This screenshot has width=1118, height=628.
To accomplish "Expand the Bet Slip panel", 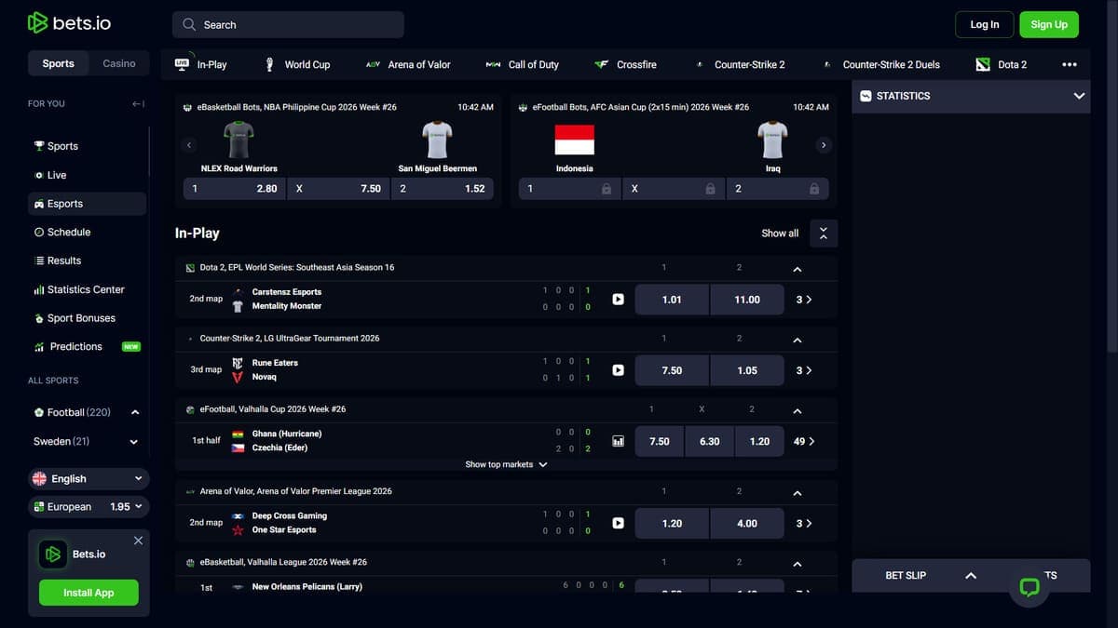I will point(971,576).
